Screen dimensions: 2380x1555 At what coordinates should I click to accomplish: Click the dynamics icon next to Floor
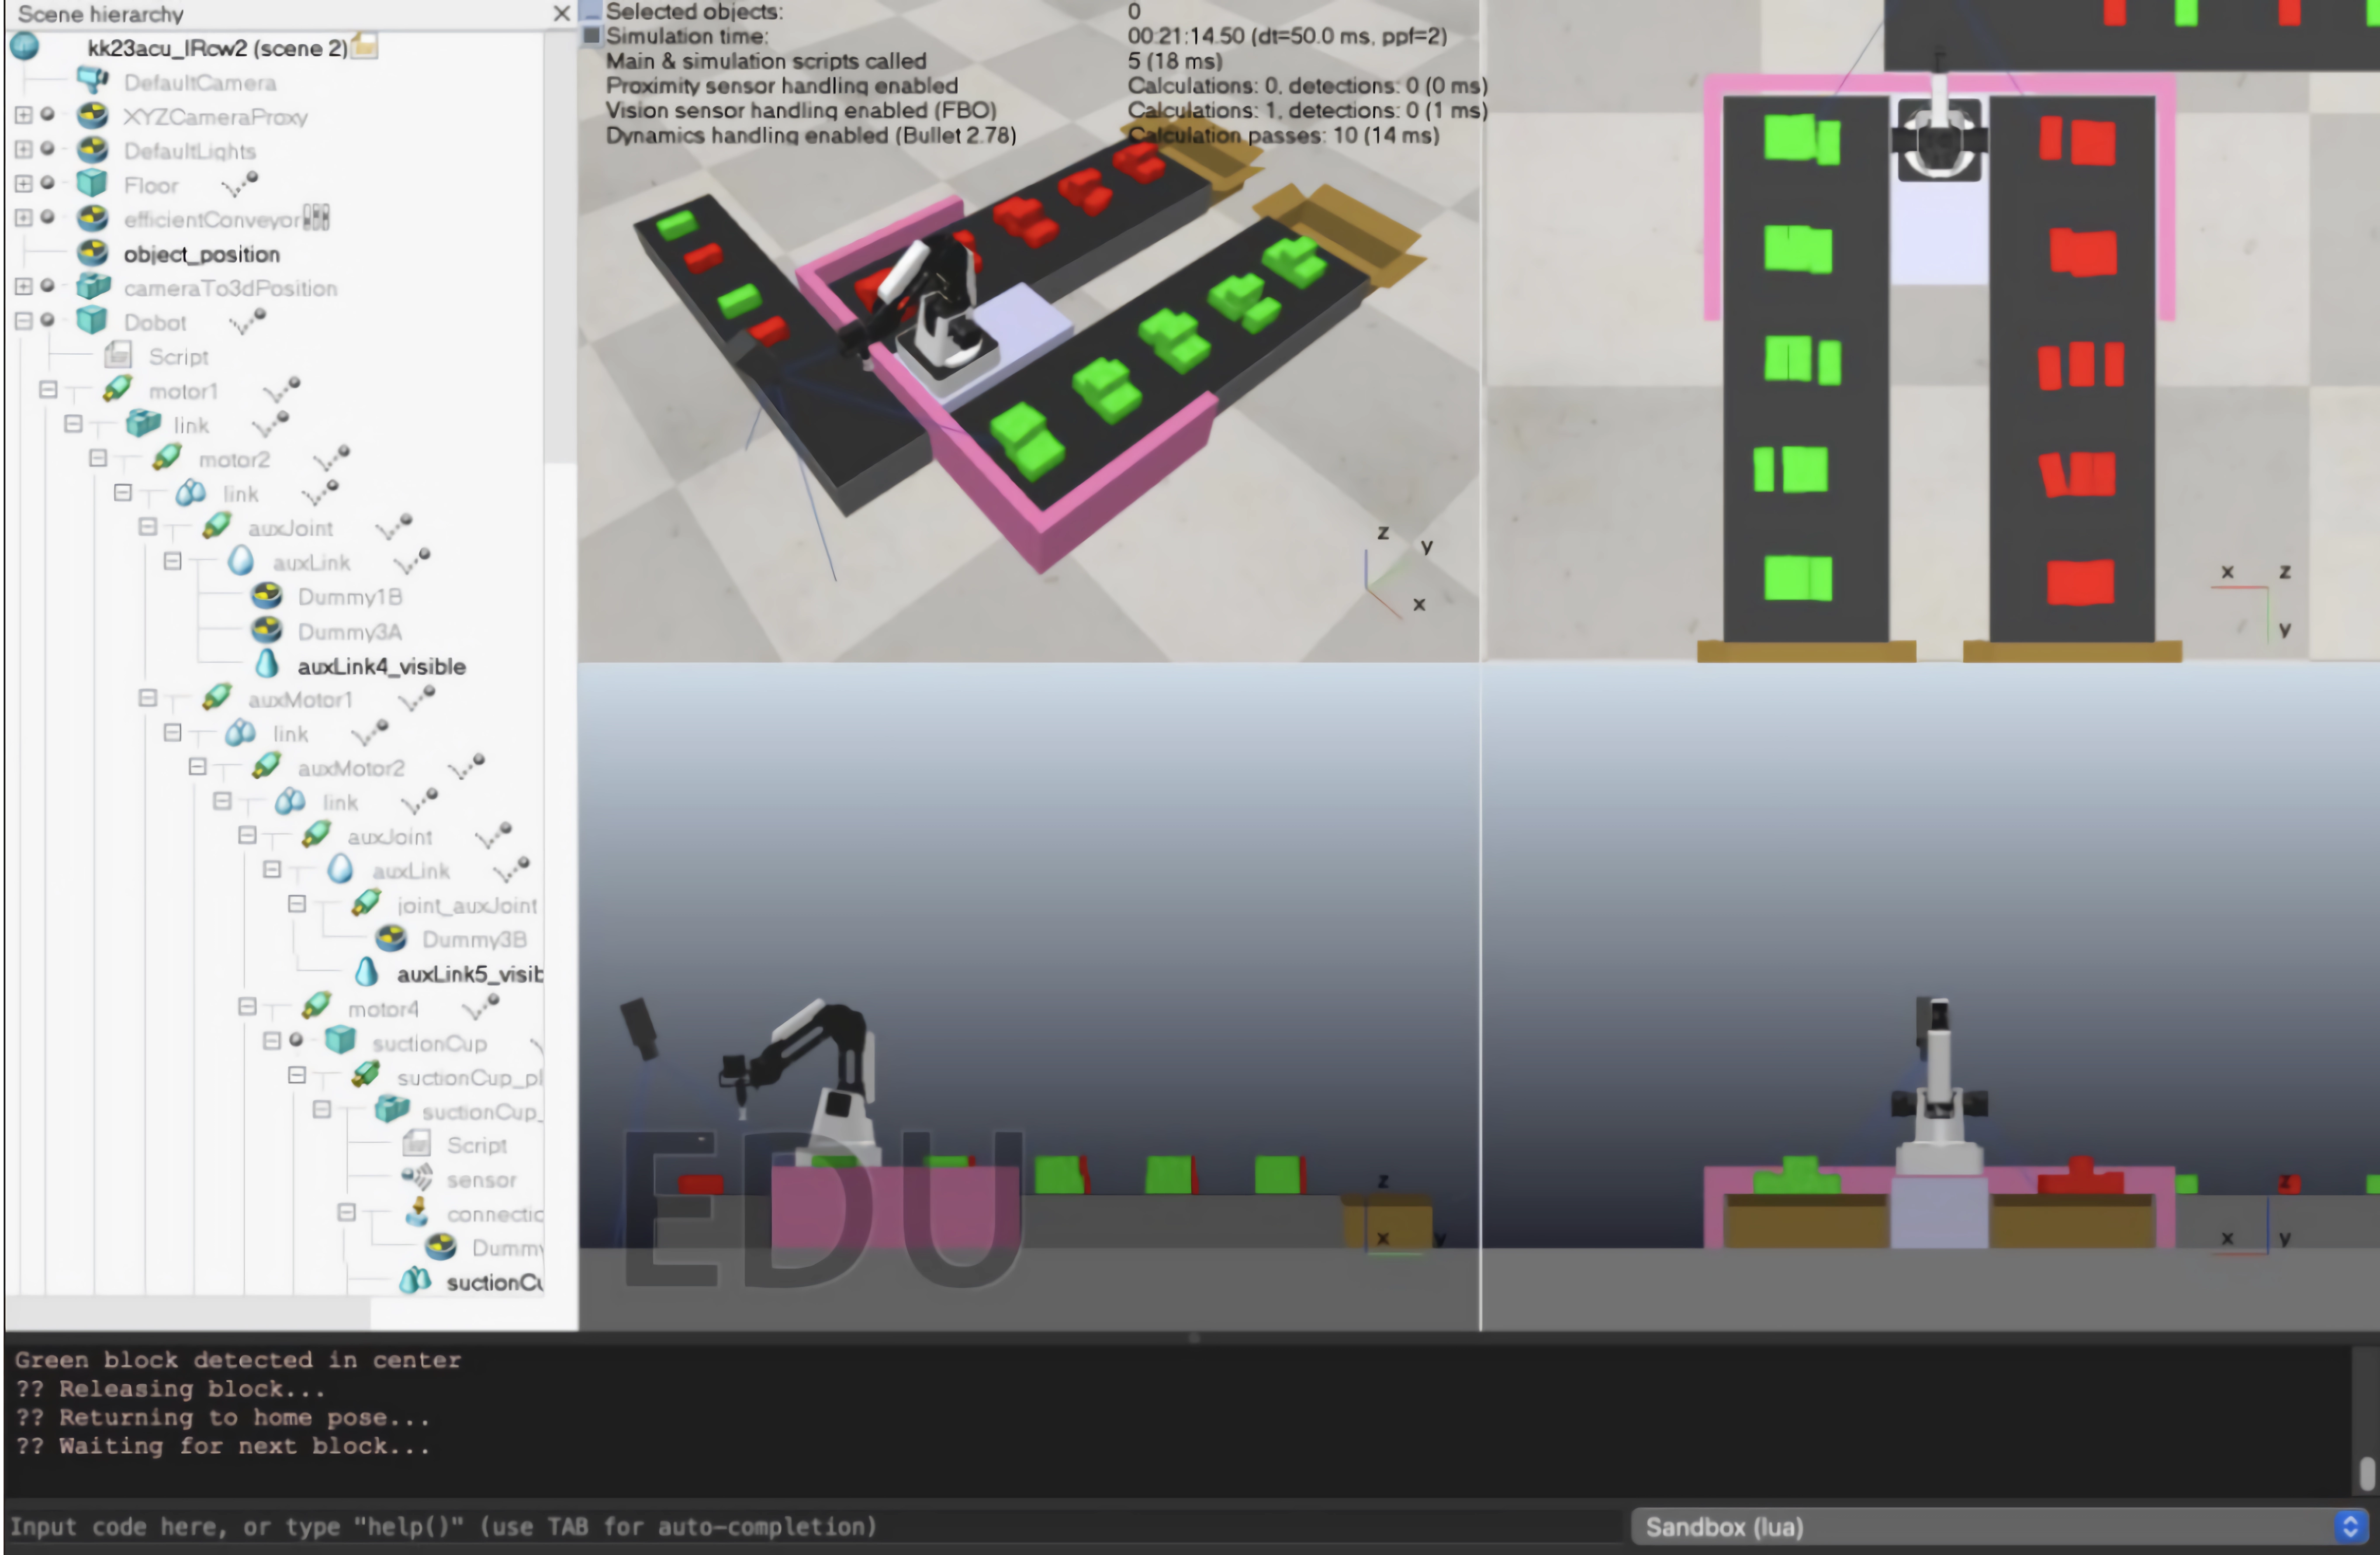point(240,184)
